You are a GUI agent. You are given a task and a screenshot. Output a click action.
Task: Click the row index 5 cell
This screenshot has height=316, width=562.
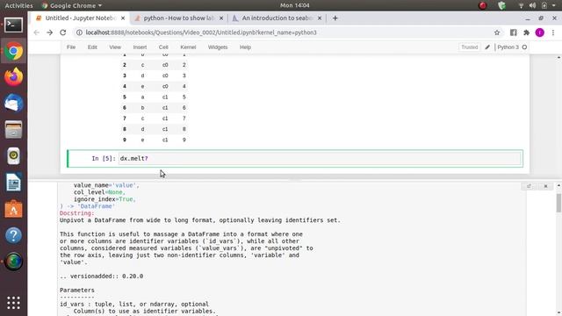(125, 97)
